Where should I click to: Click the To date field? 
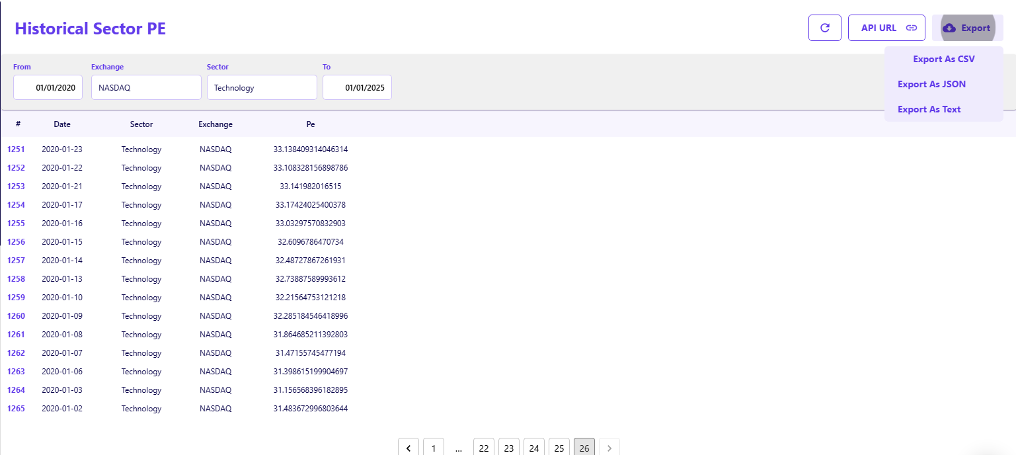[x=357, y=87]
